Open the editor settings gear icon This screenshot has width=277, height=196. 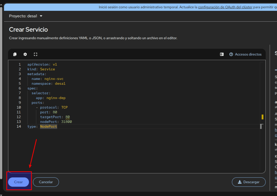tap(25, 54)
